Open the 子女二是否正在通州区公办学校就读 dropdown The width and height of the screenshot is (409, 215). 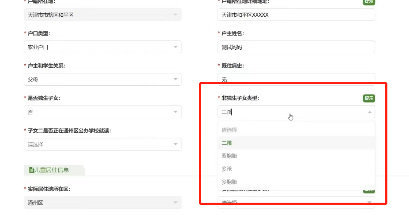click(x=102, y=144)
